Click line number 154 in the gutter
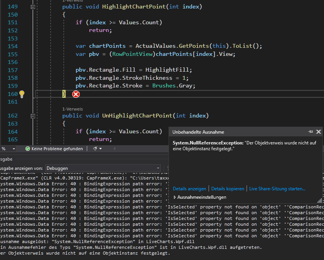The width and height of the screenshot is (324, 260). pyautogui.click(x=13, y=46)
